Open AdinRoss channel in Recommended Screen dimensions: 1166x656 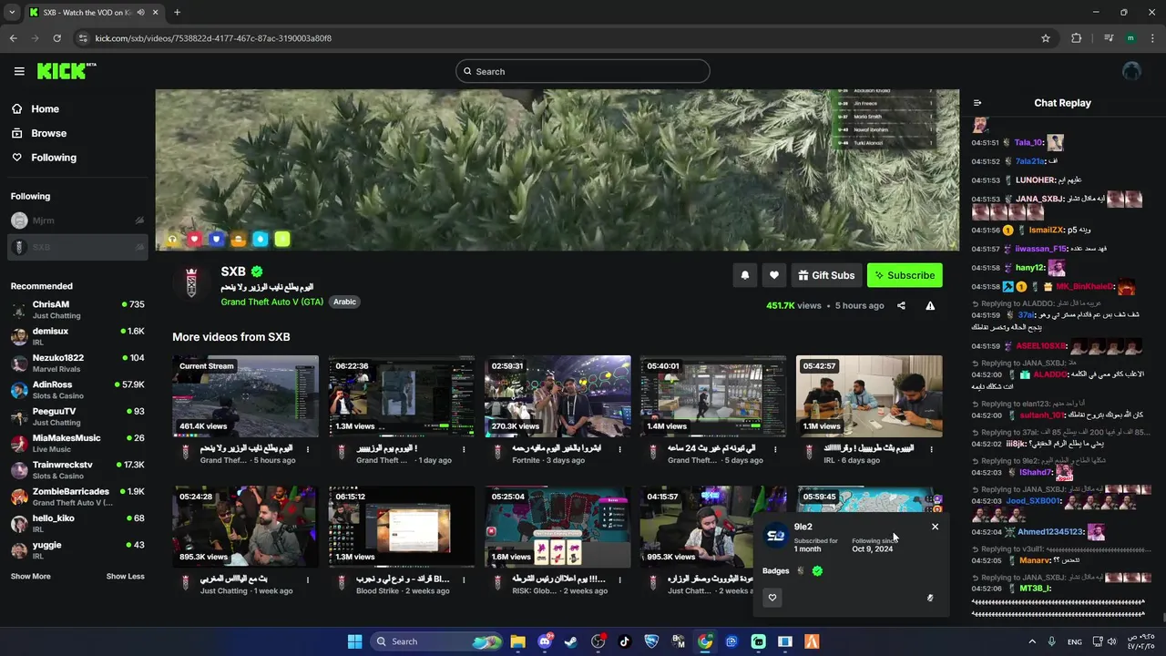pyautogui.click(x=77, y=390)
